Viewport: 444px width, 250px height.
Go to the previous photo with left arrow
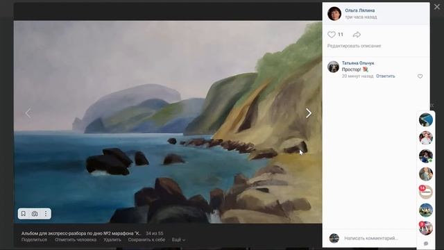pyautogui.click(x=28, y=113)
